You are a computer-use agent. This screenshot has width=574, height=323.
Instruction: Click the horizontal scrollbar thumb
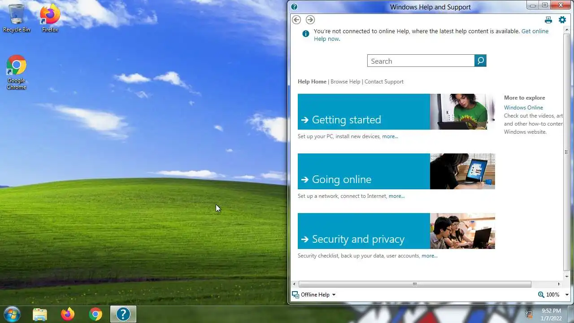[x=415, y=284]
